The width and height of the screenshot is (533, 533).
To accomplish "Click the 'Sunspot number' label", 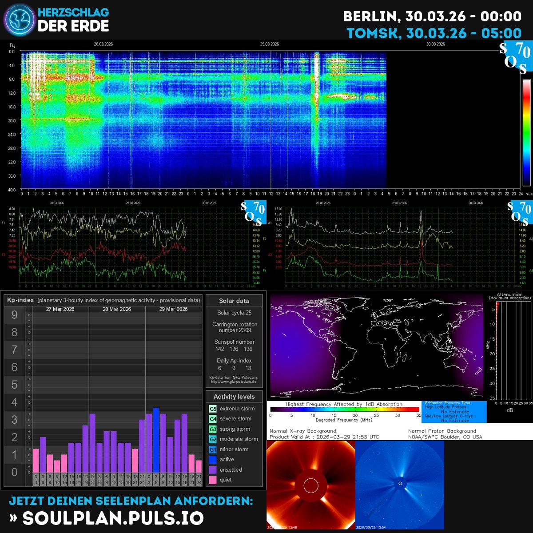I will (235, 342).
